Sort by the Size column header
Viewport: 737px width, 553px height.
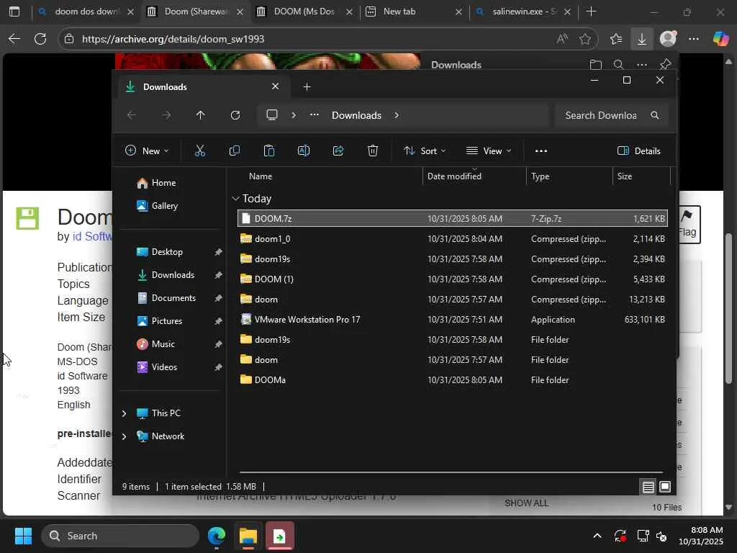coord(625,176)
